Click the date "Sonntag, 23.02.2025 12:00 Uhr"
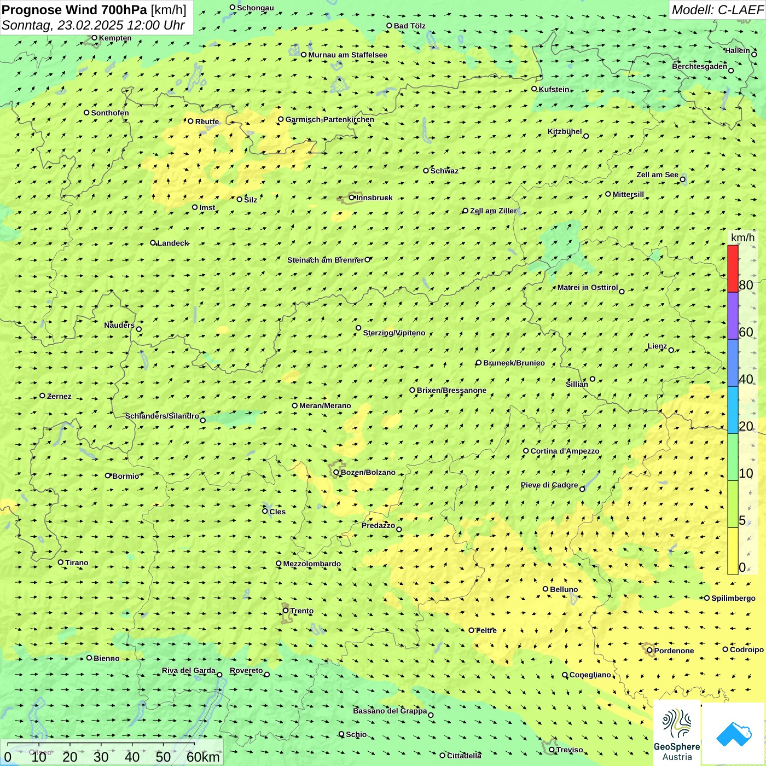This screenshot has width=766, height=766. (x=93, y=25)
